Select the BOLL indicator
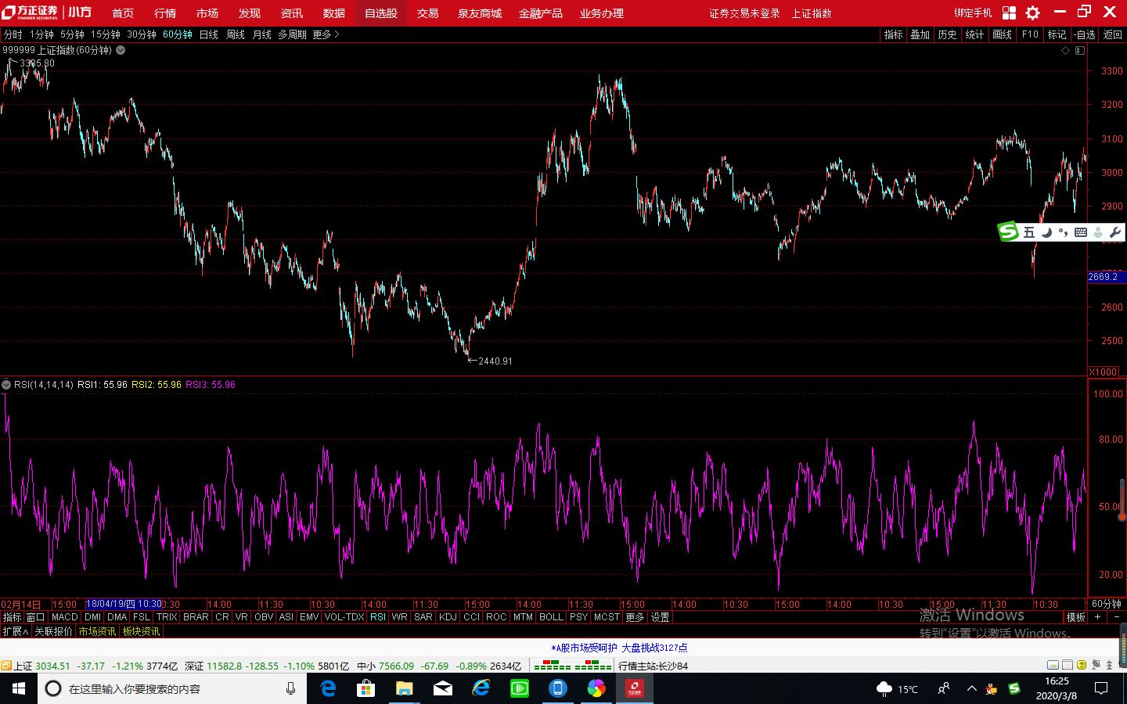Screen dimensions: 1127x704 (x=552, y=617)
